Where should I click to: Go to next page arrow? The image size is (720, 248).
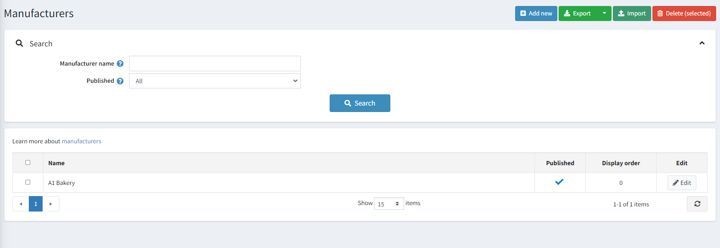[x=51, y=204]
